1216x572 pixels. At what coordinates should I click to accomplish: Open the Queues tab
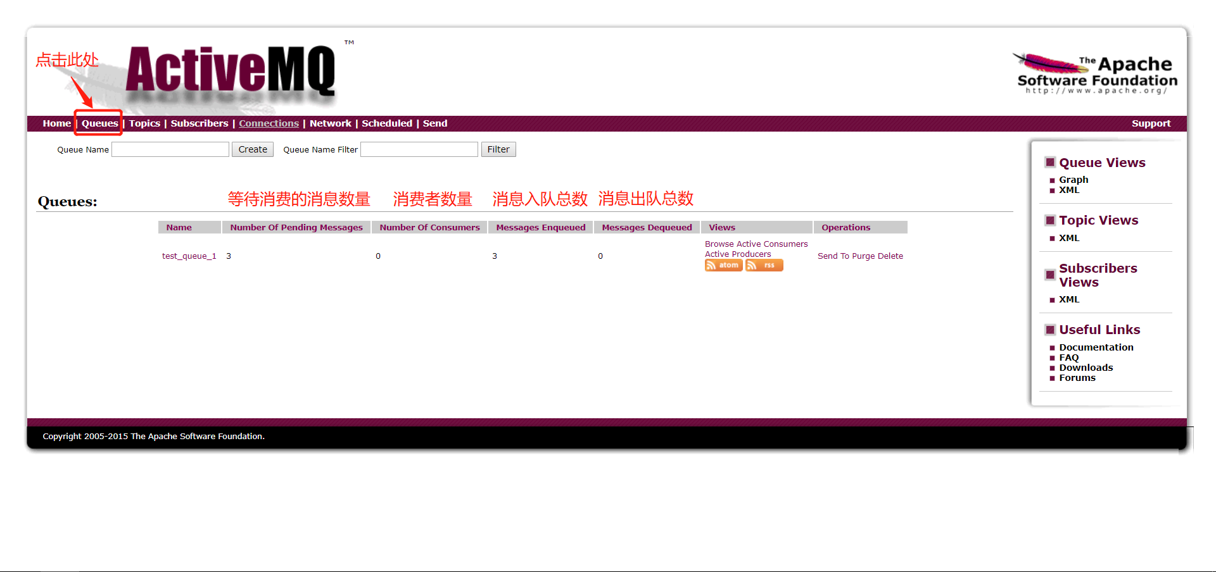(99, 123)
